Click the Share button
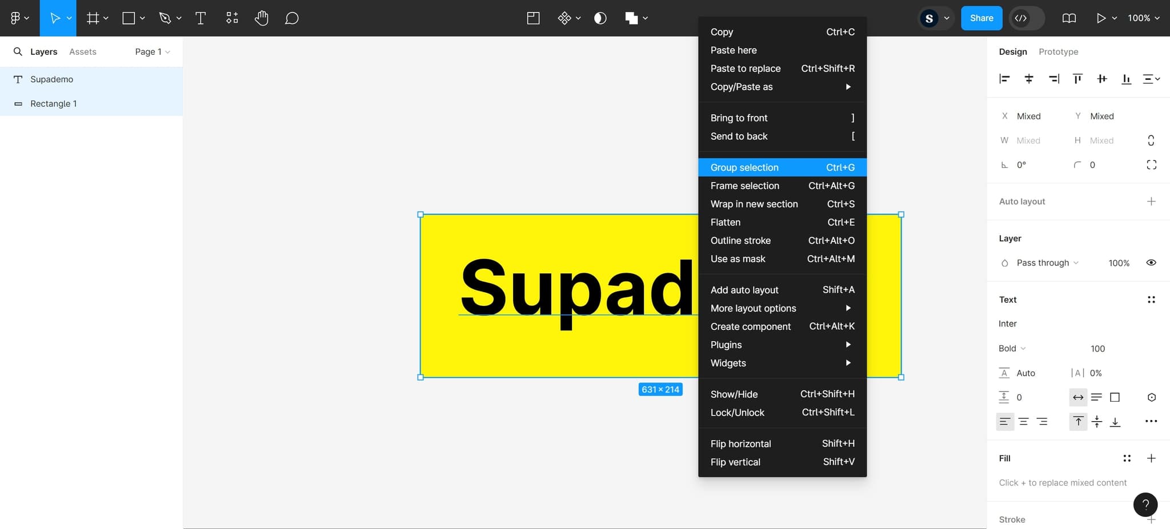The width and height of the screenshot is (1170, 529). click(981, 18)
